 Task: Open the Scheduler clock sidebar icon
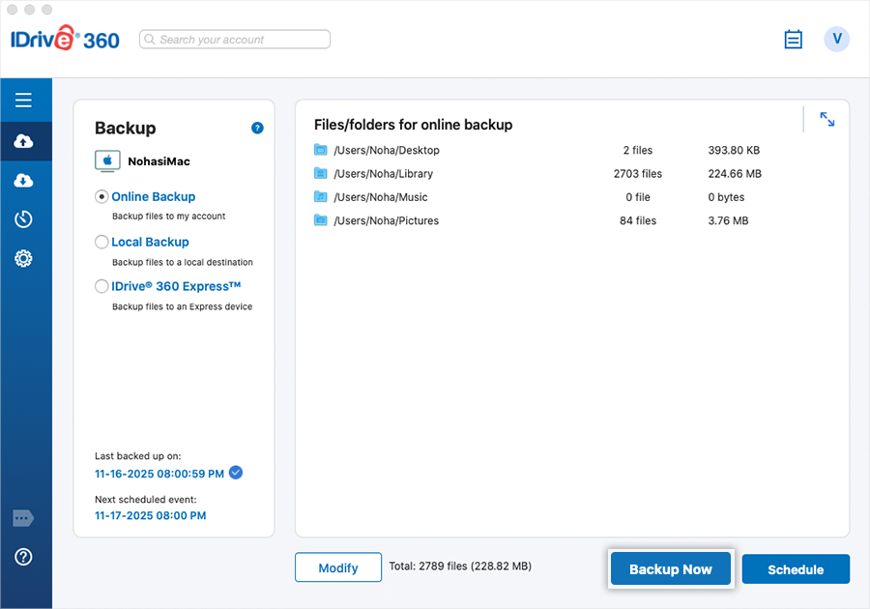[x=24, y=219]
